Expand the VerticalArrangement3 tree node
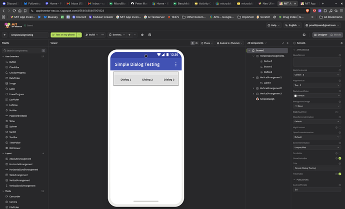 [253, 94]
